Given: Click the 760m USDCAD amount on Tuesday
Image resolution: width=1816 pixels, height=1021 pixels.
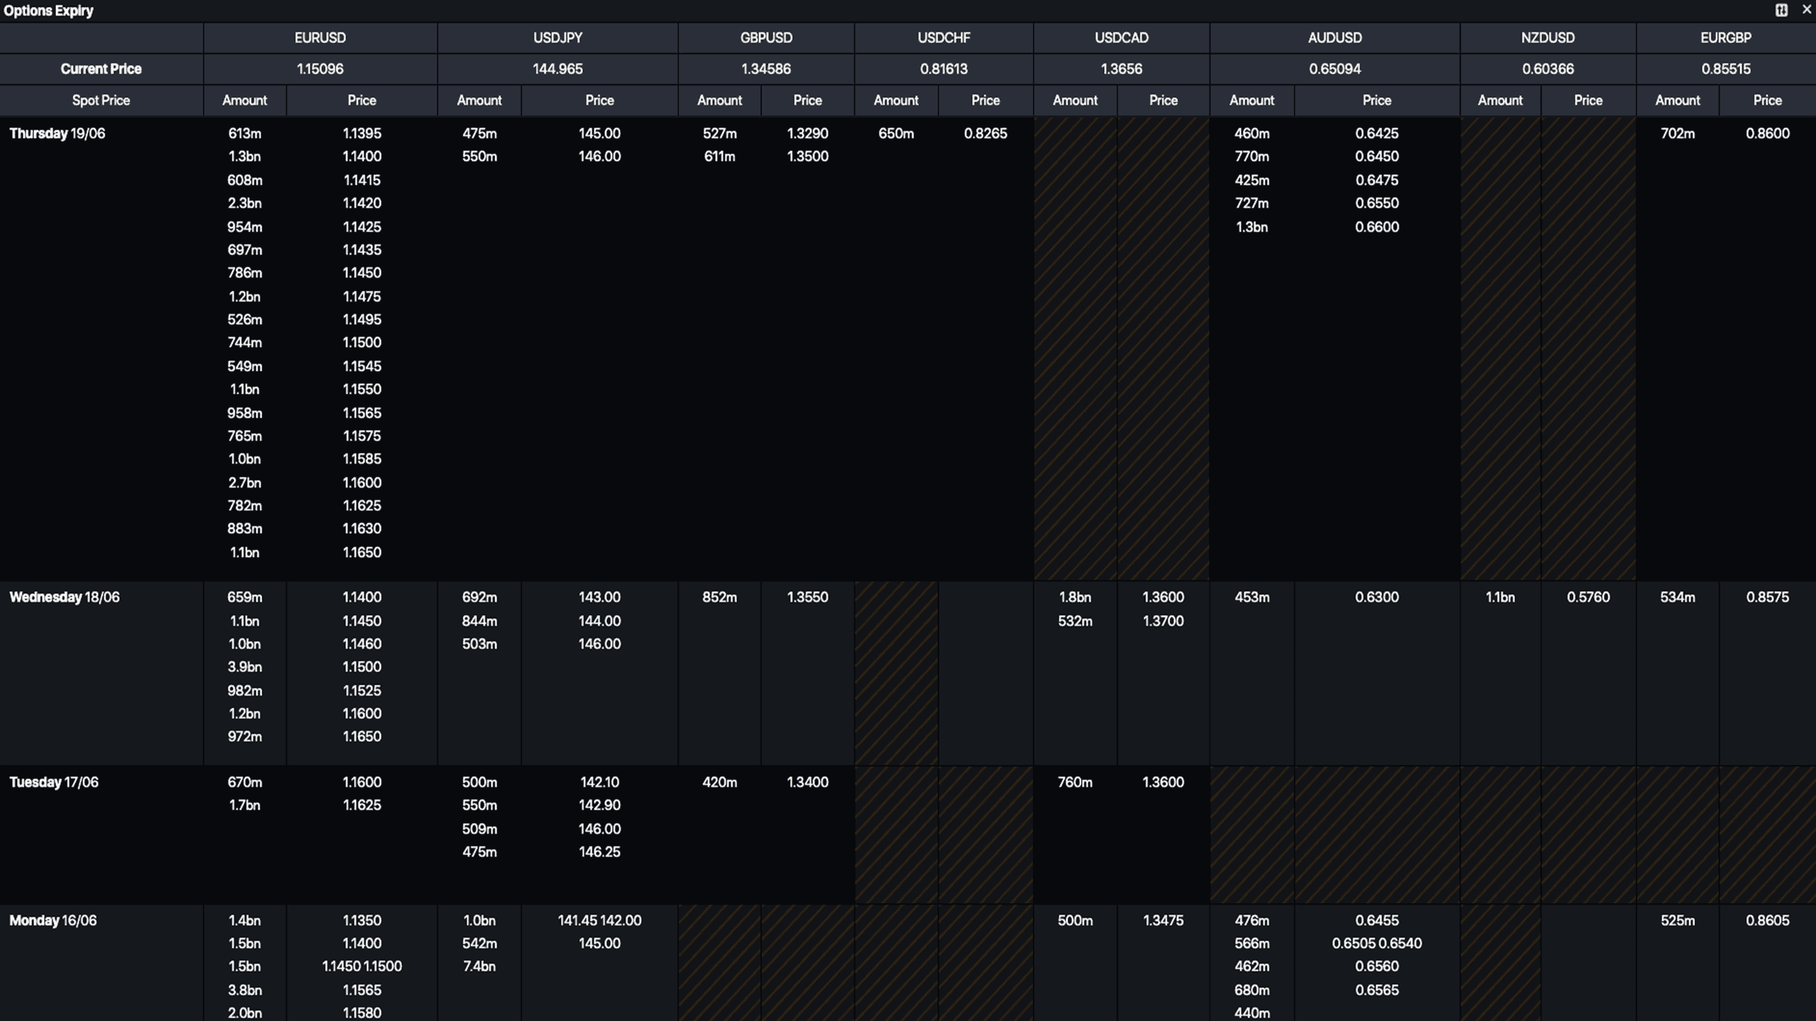Looking at the screenshot, I should coord(1075,782).
